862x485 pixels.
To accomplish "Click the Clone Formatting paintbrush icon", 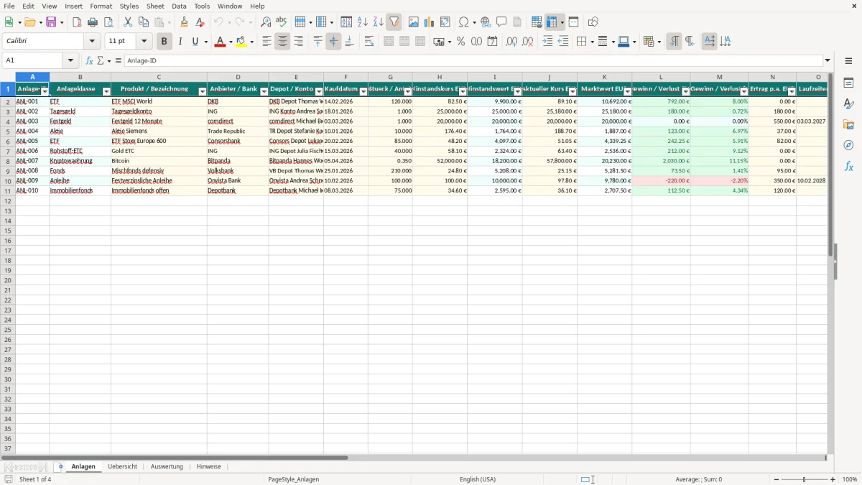I will (x=184, y=22).
